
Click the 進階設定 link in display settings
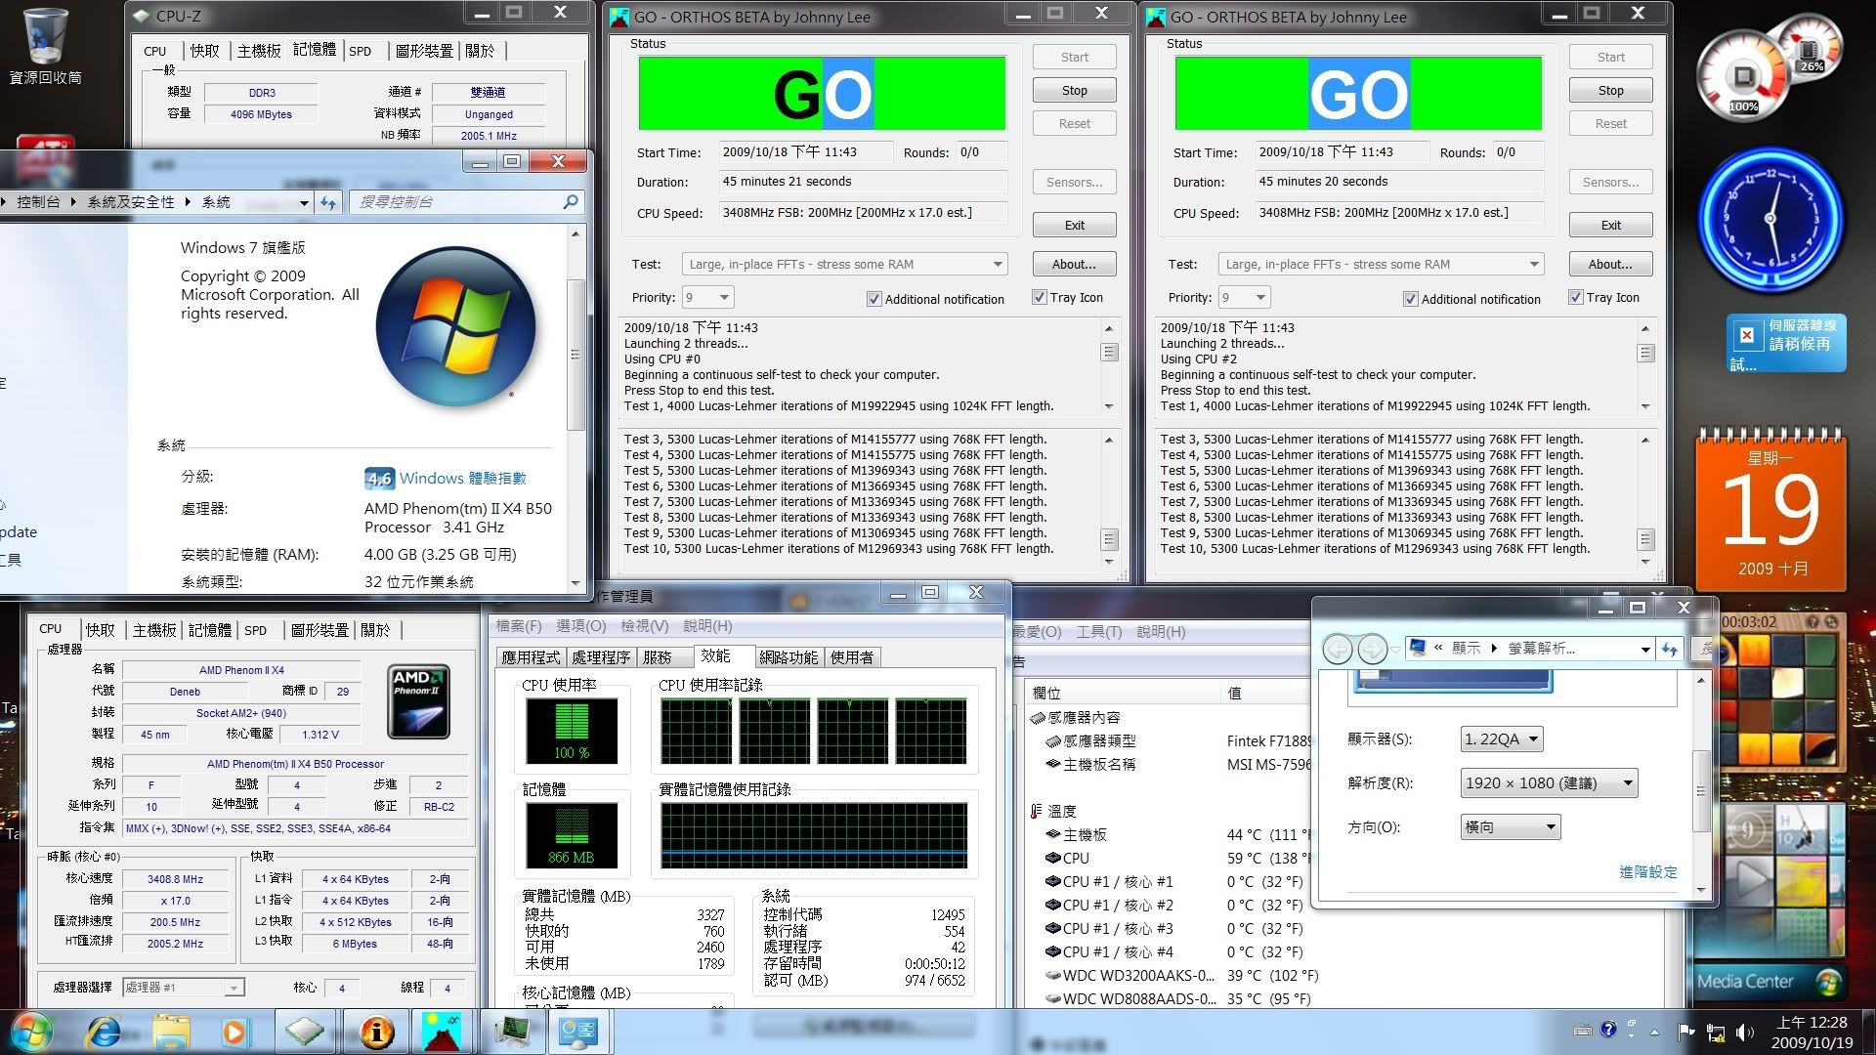pos(1647,872)
